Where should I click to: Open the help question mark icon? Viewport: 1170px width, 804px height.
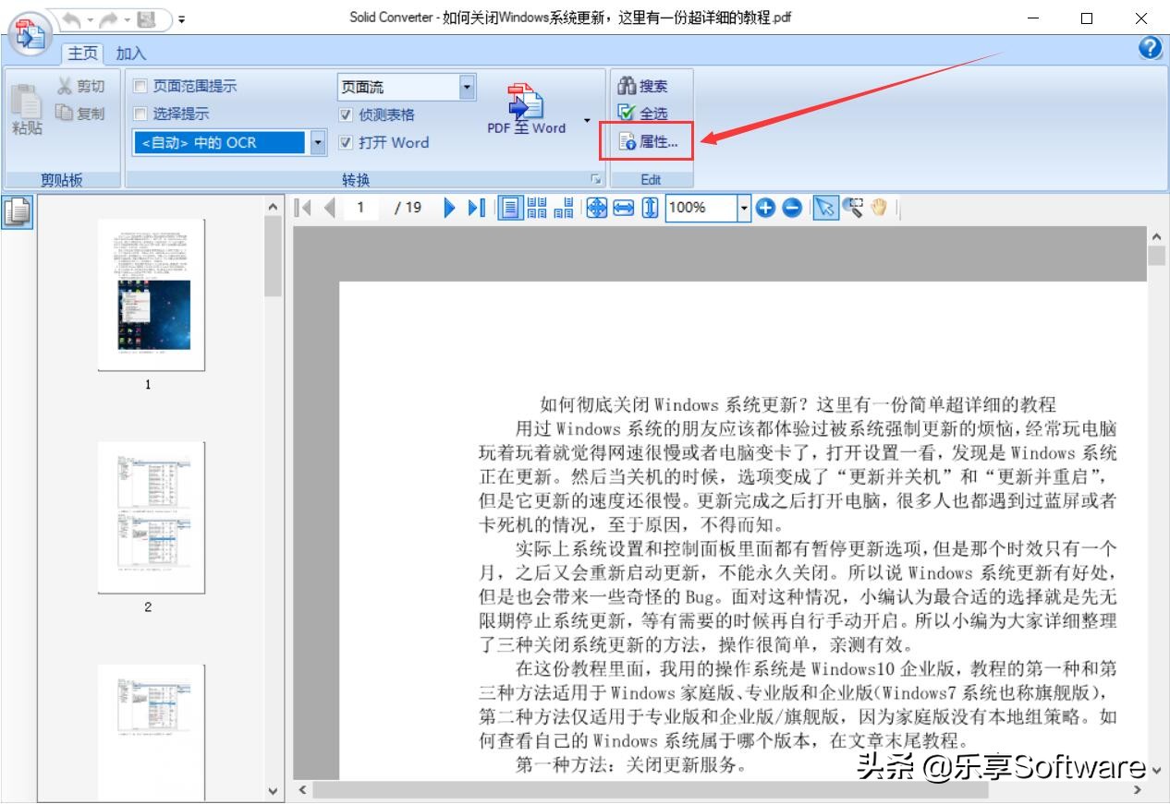pyautogui.click(x=1150, y=49)
